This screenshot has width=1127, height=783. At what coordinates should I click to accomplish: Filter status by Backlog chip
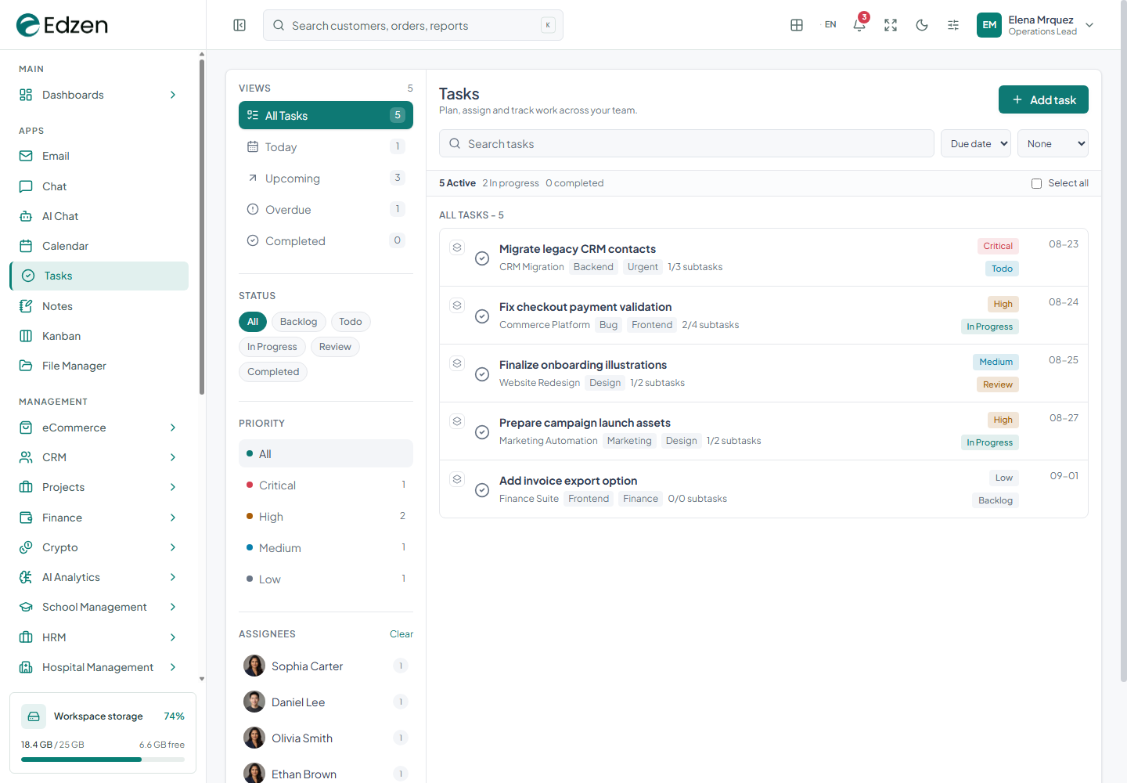pos(298,322)
